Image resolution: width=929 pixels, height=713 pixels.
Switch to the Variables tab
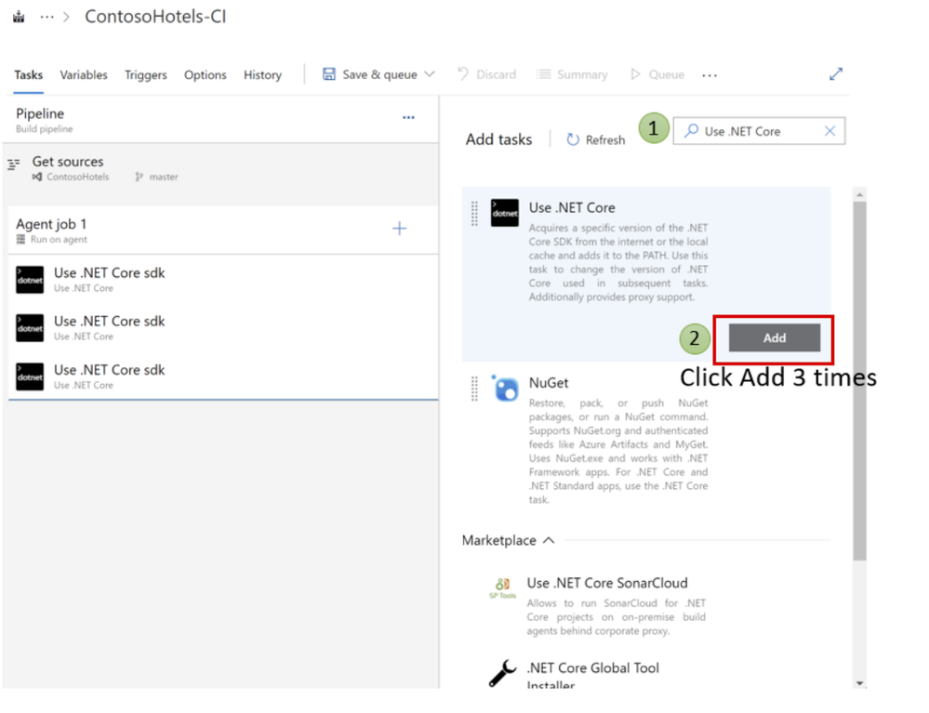[x=84, y=74]
